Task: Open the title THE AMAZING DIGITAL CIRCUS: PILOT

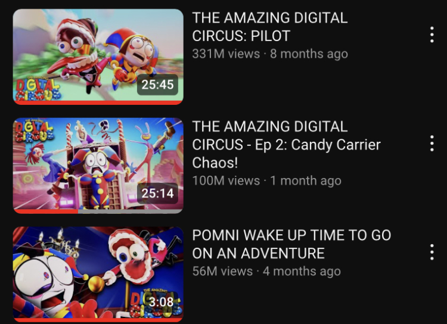Action: tap(269, 27)
